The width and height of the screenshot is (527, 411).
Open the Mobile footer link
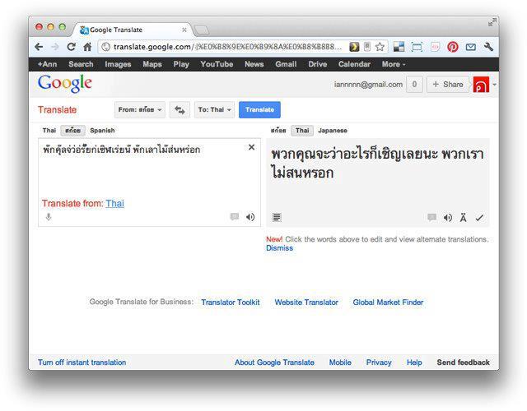(340, 363)
